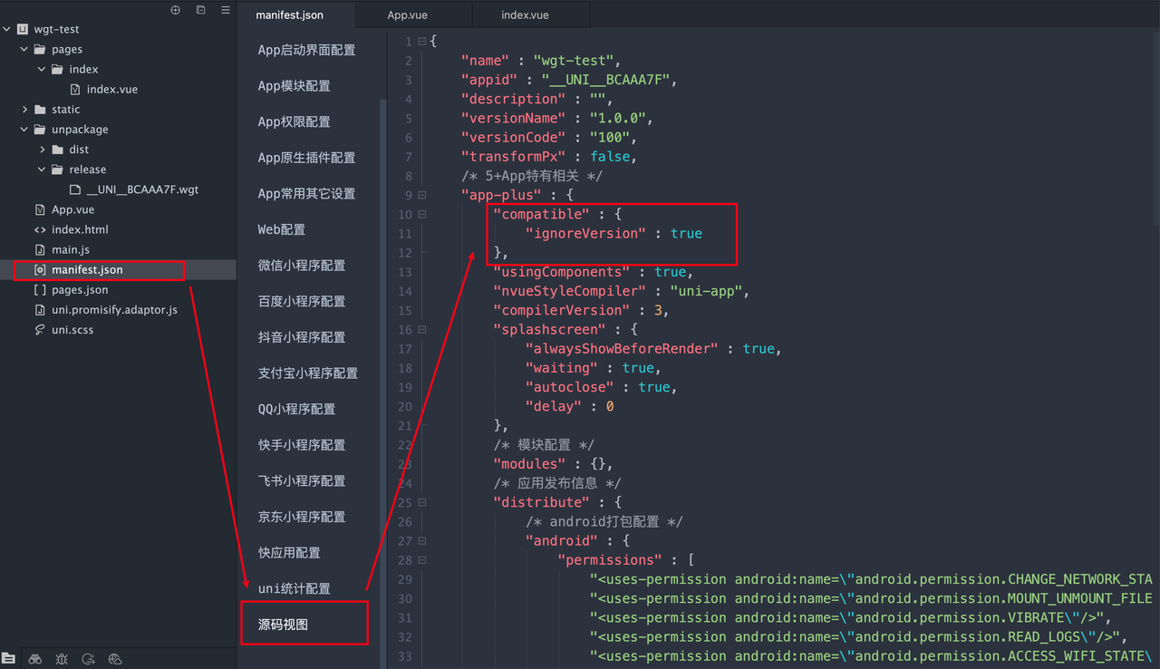Click the sync arrows icon in bottom bar
Viewport: 1160px width, 669px height.
click(x=88, y=658)
